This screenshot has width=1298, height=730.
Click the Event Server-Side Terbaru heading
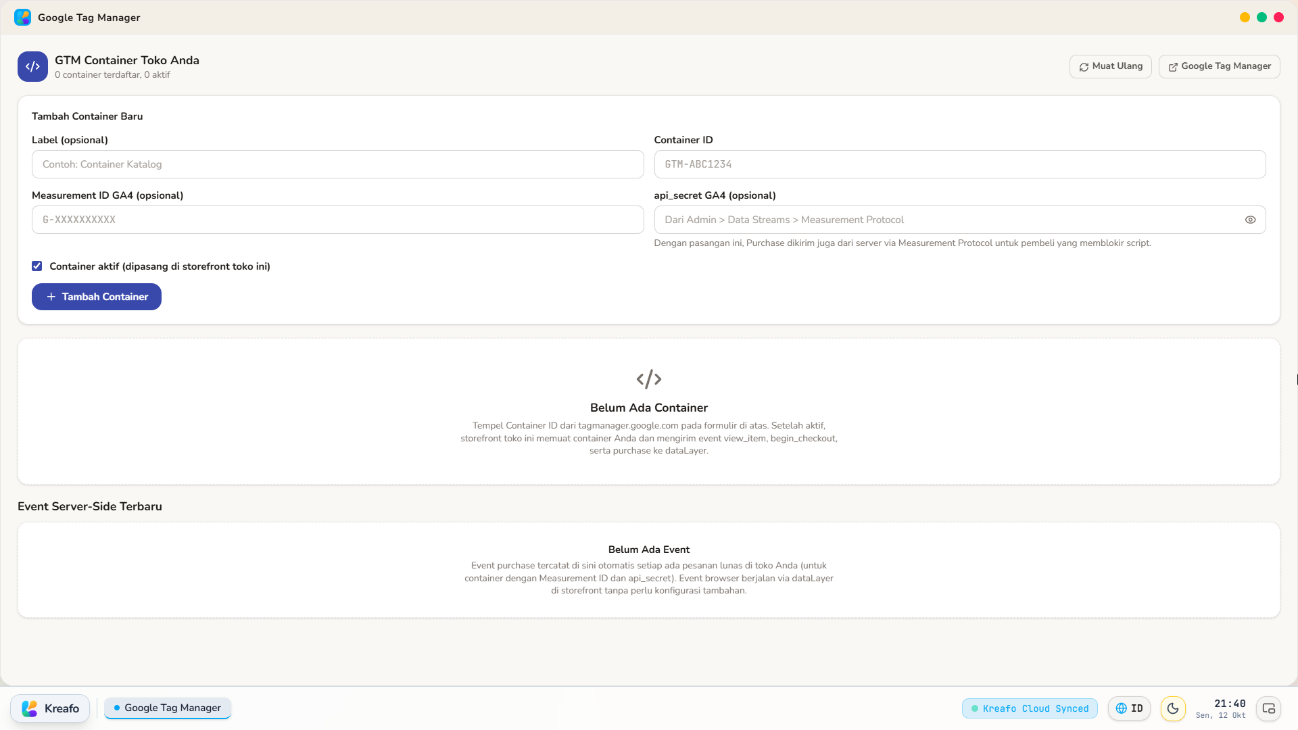[90, 506]
